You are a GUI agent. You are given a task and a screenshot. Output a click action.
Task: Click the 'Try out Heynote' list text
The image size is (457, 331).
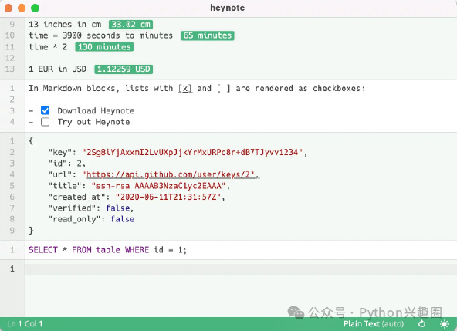[93, 122]
